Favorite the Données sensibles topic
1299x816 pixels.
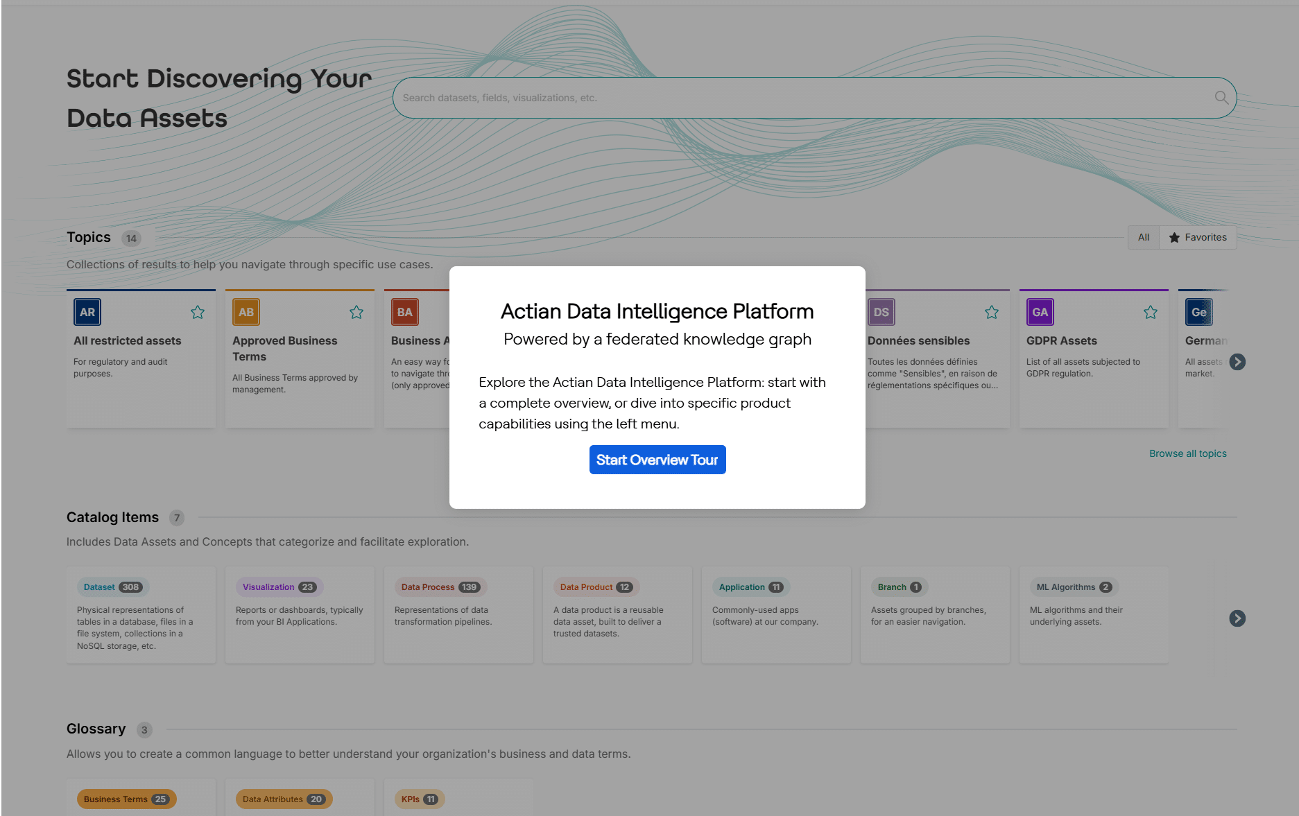pyautogui.click(x=992, y=312)
